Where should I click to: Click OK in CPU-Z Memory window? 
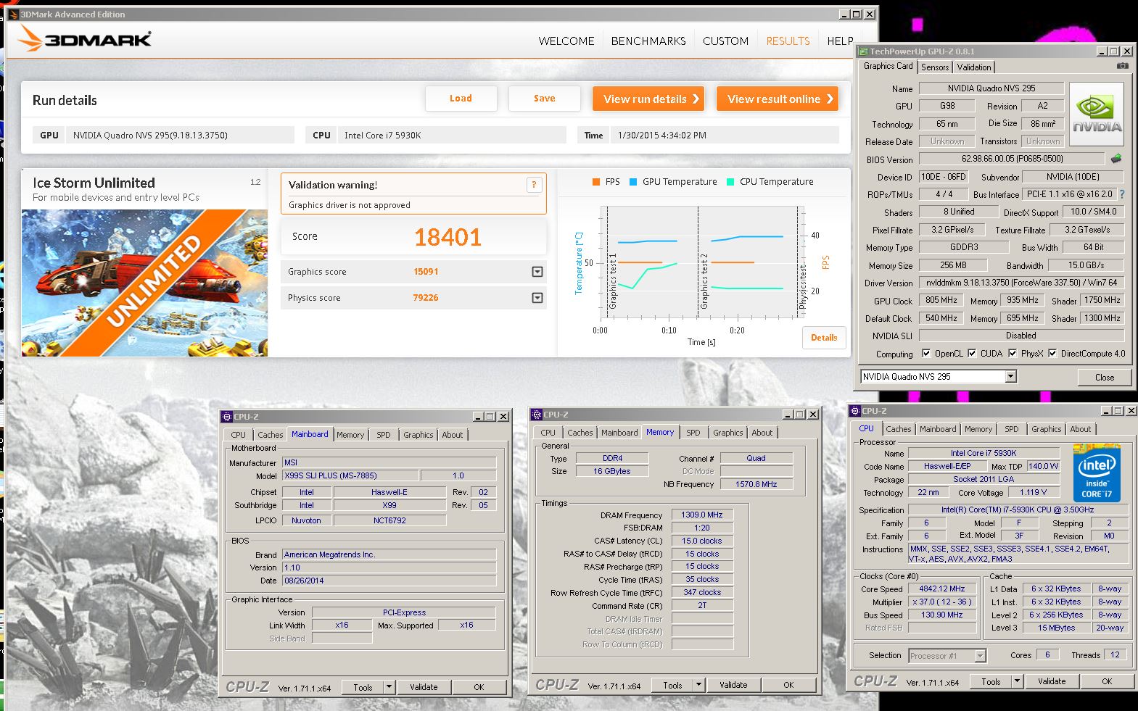point(788,685)
